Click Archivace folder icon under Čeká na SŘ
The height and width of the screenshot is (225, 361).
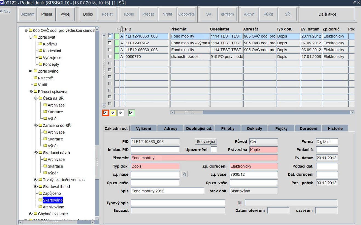pos(45,105)
